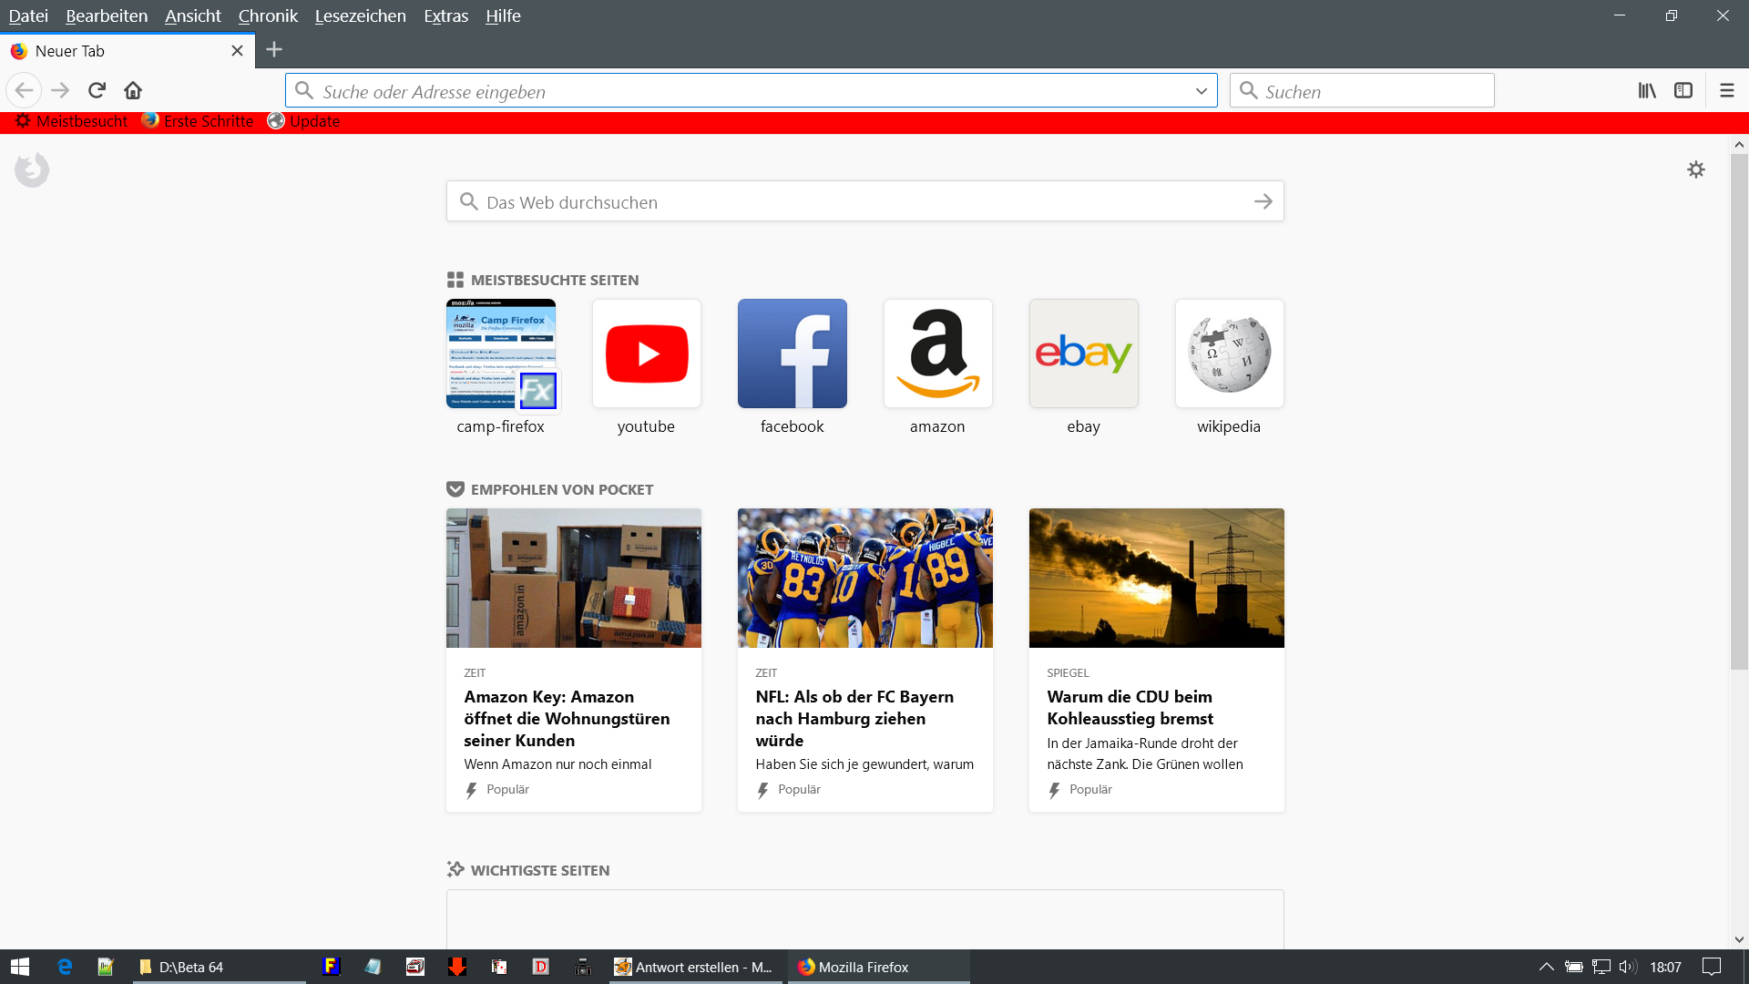Open the Library bookshelf icon
Viewport: 1749px width, 984px height.
1647,90
